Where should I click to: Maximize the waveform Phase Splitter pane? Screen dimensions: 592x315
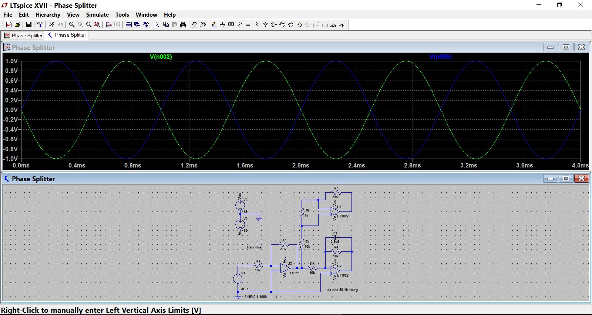[x=566, y=47]
